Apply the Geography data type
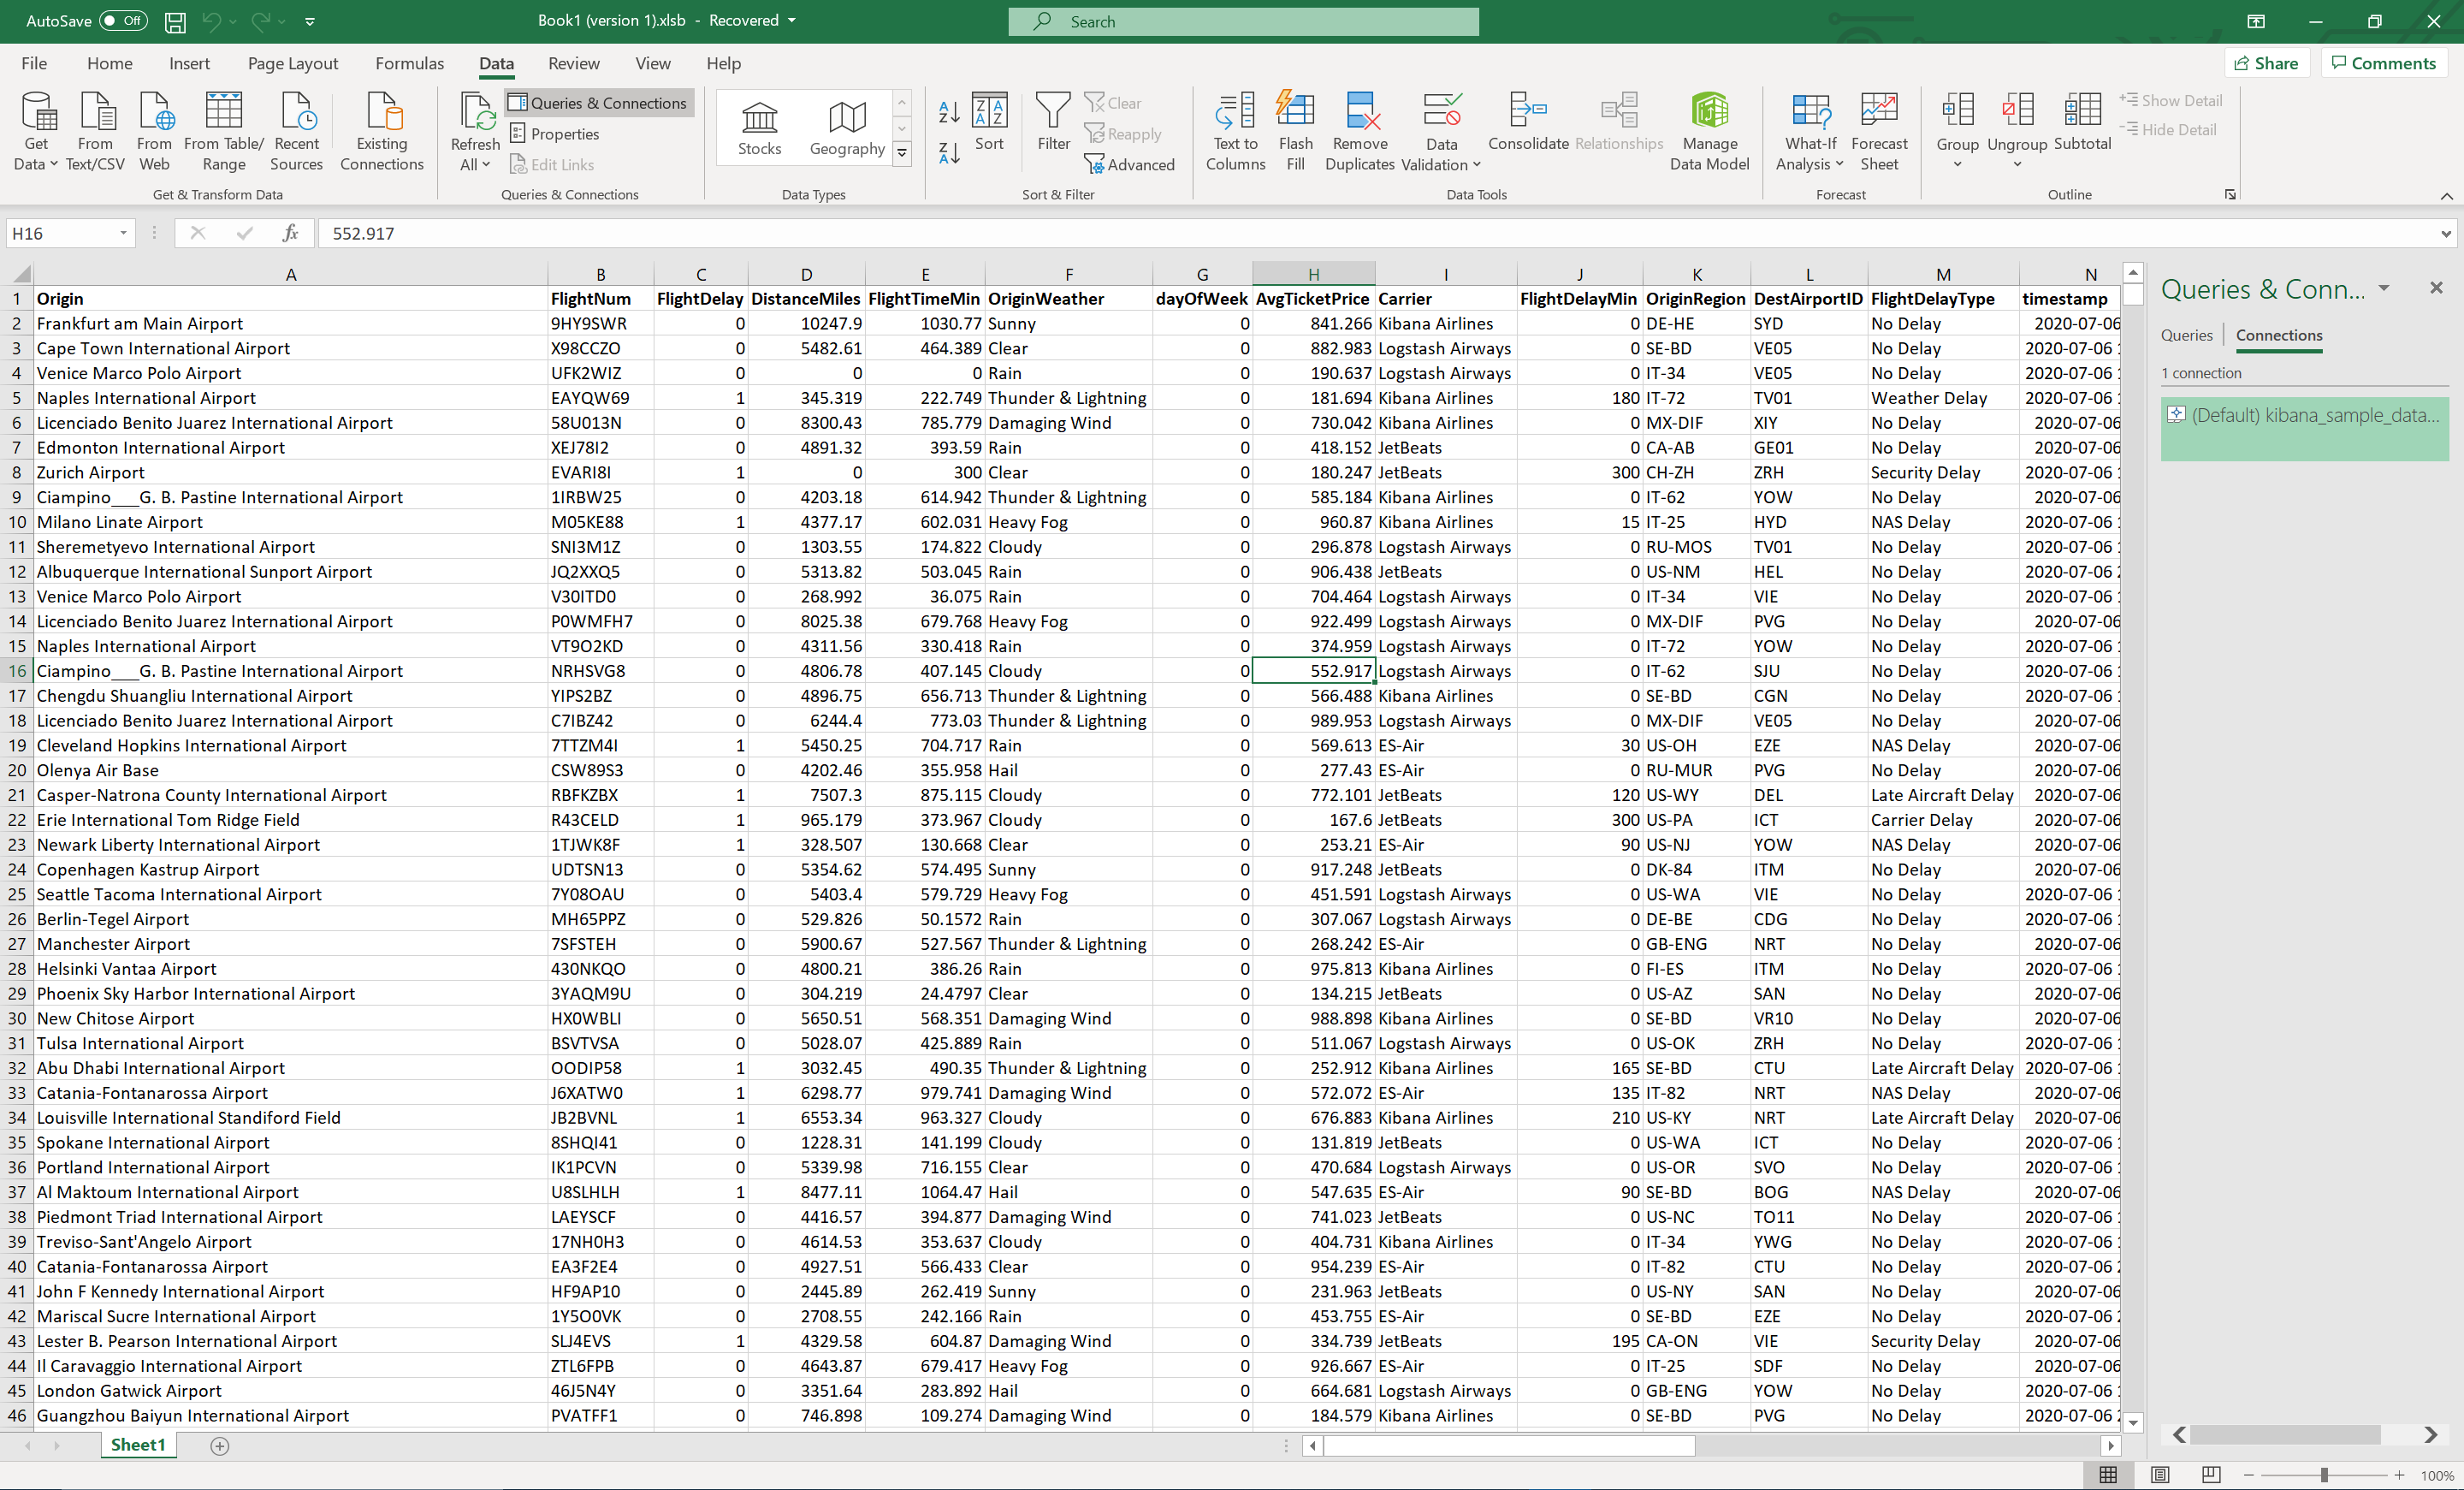The height and width of the screenshot is (1490, 2464). pos(847,128)
